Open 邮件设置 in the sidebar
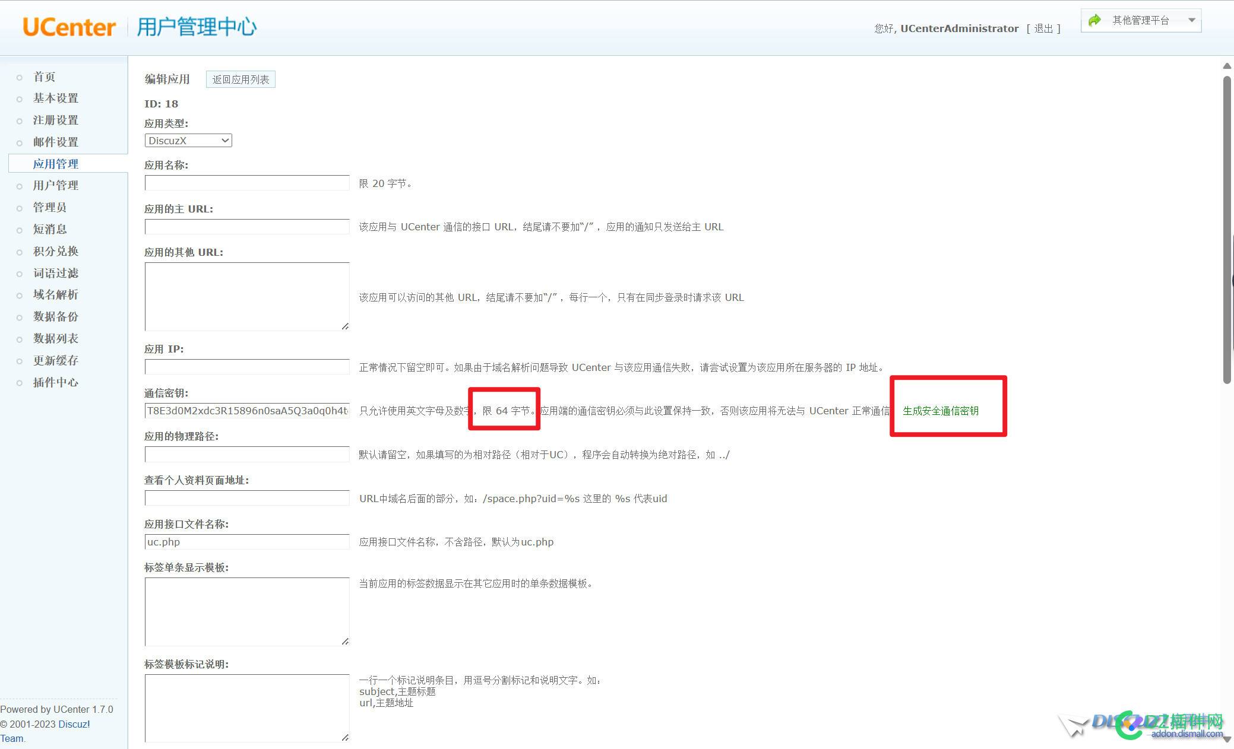 (56, 142)
